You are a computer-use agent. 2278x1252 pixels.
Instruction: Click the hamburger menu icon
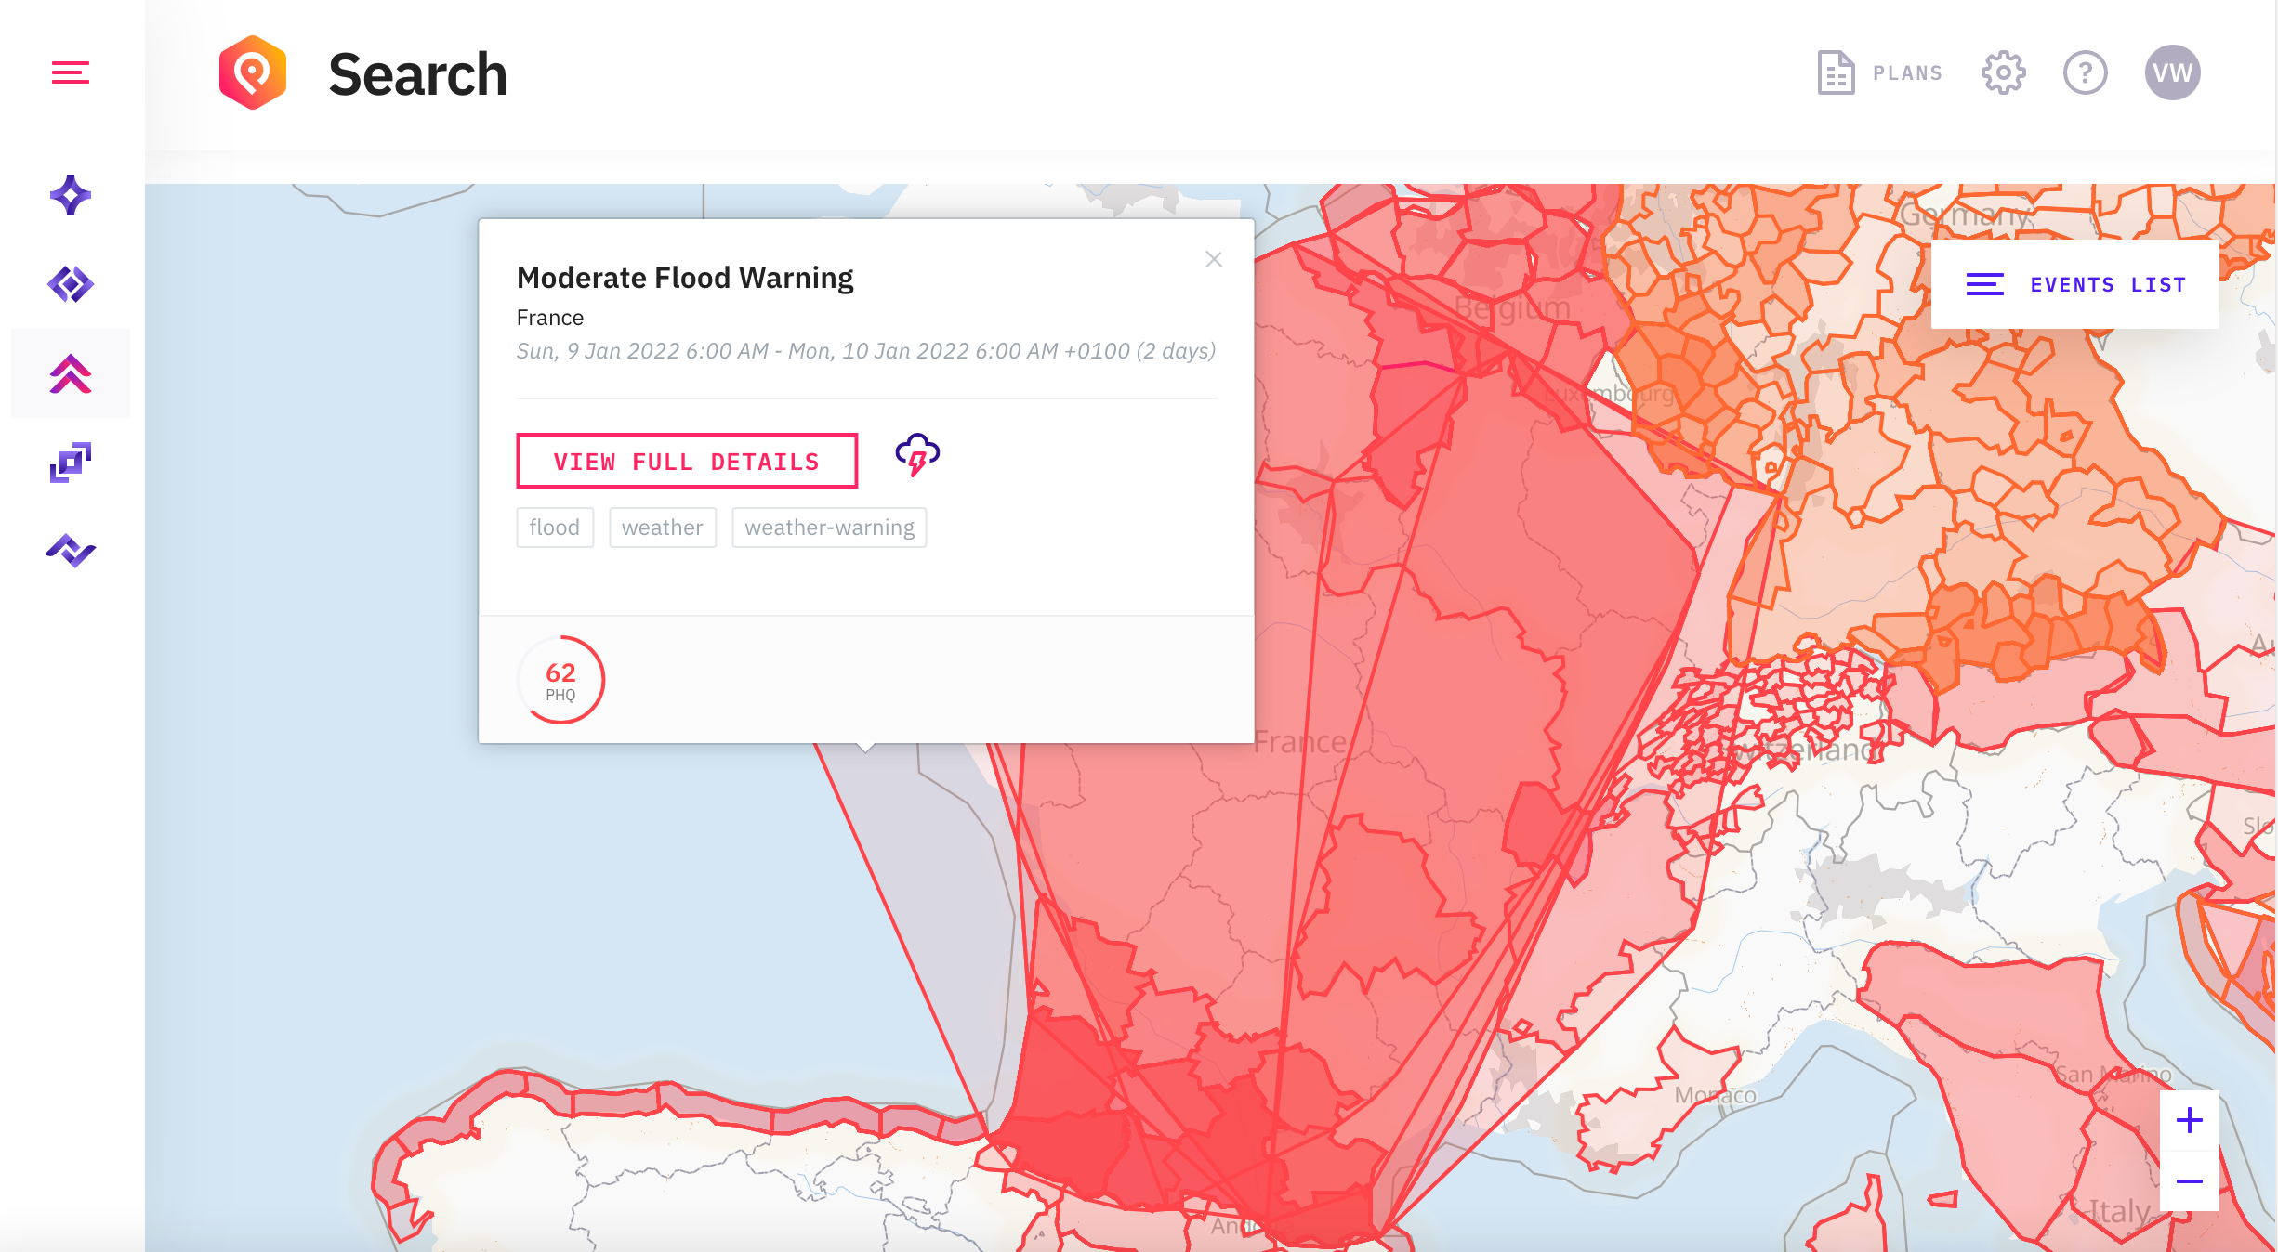71,72
